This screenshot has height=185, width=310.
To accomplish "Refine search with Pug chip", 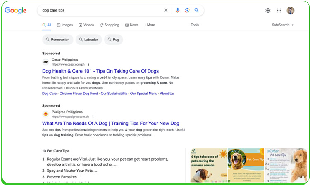I will coord(114,40).
